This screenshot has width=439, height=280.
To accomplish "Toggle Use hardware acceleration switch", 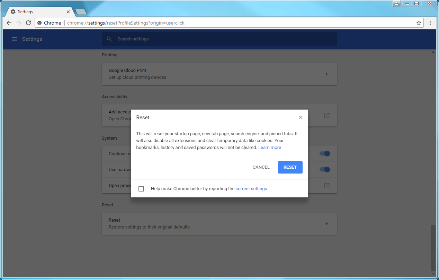I will 325,169.
